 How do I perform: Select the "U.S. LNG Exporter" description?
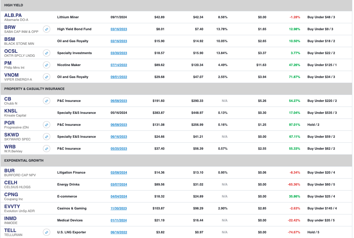[x=72, y=232]
